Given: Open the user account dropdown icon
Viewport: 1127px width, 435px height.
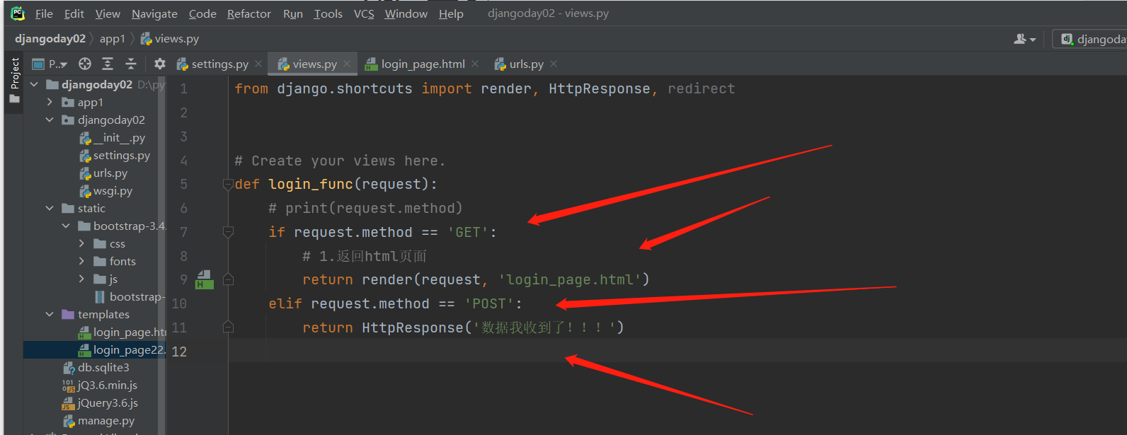Looking at the screenshot, I should click(x=1024, y=39).
